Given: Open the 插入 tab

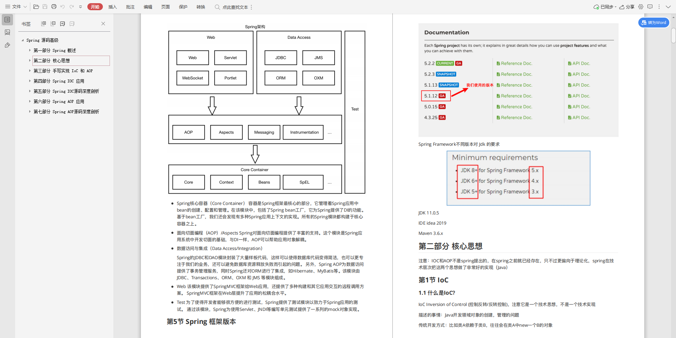Looking at the screenshot, I should tap(113, 7).
